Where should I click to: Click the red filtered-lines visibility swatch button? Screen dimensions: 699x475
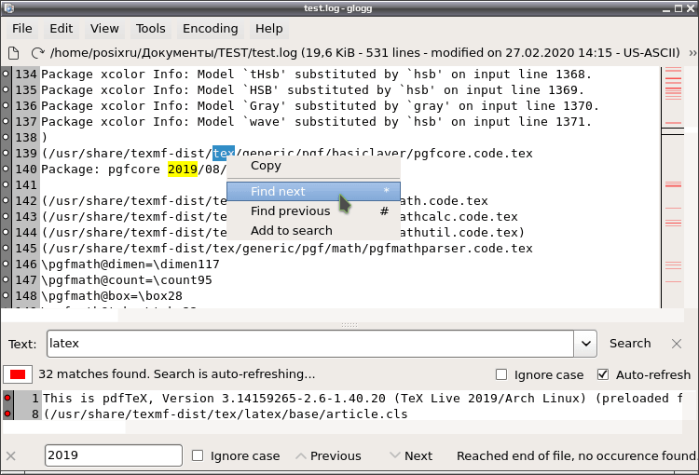pos(18,374)
